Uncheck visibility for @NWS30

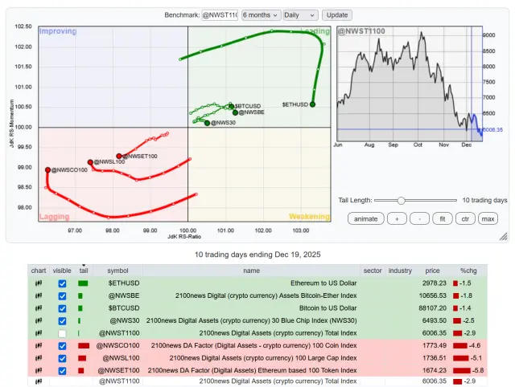tap(62, 321)
